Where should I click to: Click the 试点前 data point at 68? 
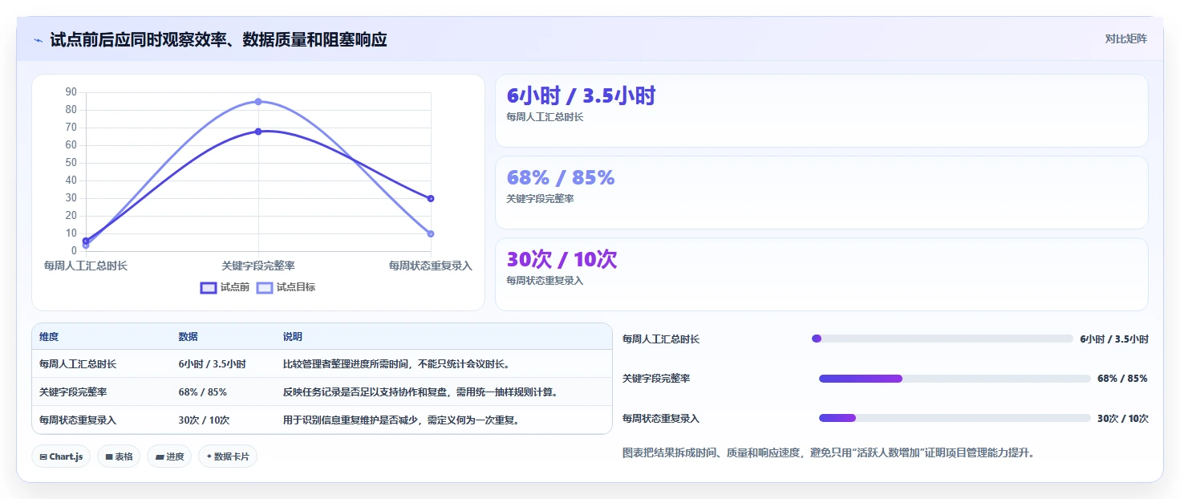[x=258, y=131]
